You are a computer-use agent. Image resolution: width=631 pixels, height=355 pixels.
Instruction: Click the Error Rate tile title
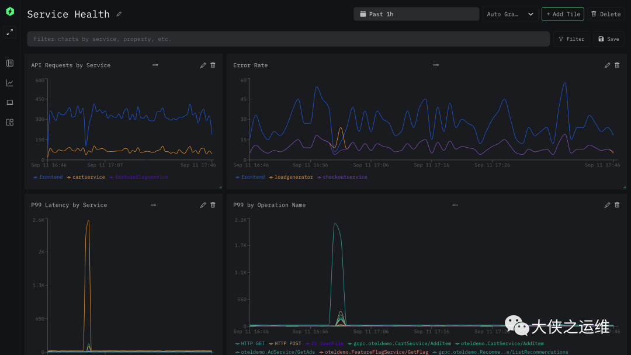click(x=250, y=65)
